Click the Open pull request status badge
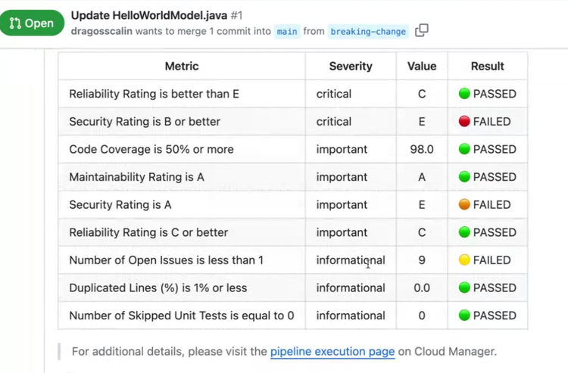568x373 pixels. 32,23
